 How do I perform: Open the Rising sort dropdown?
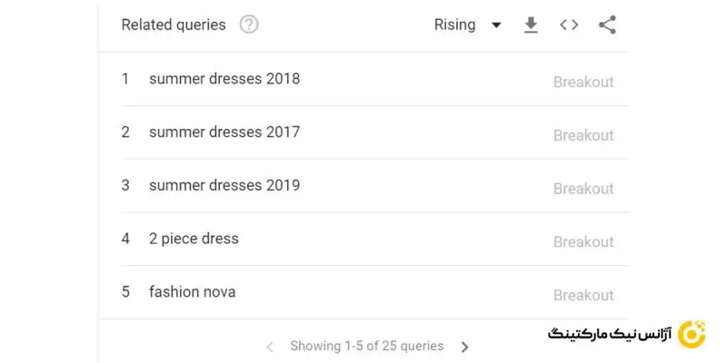pos(455,25)
